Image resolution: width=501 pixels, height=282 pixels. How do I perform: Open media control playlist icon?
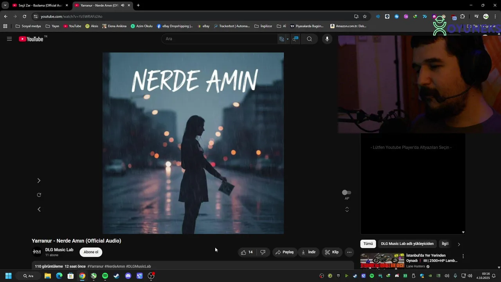coord(476,16)
